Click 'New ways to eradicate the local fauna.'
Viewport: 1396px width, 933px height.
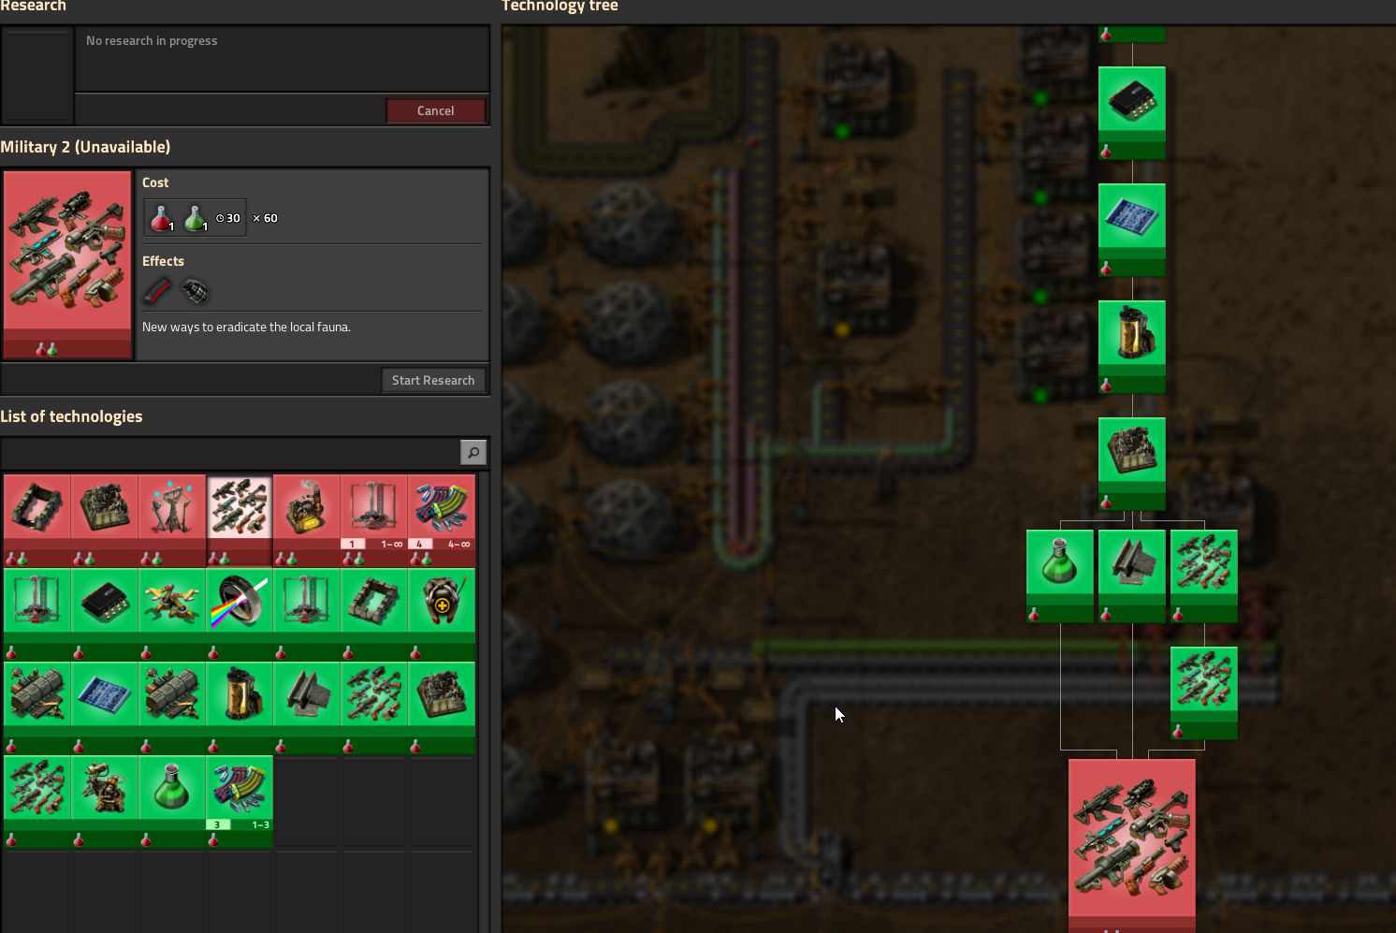pyautogui.click(x=246, y=327)
